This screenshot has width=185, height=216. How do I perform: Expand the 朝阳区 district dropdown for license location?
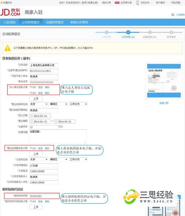coord(58,104)
